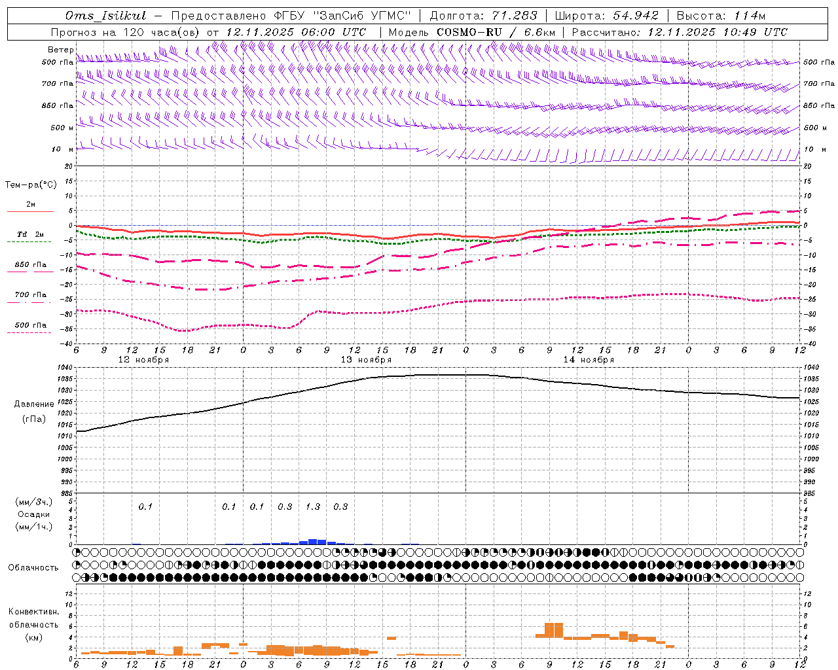Viewport: 838px width, 670px height.
Task: Click the Td 2м dew point legend entry
Action: point(31,234)
